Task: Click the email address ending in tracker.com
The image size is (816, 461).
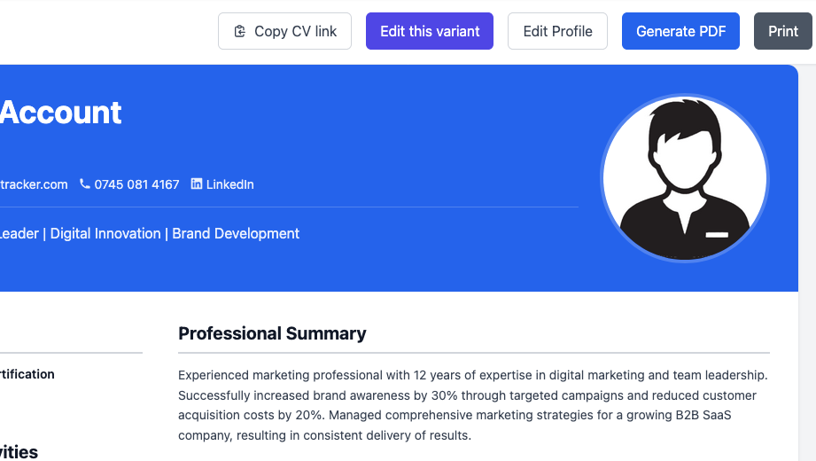Action: 34,184
